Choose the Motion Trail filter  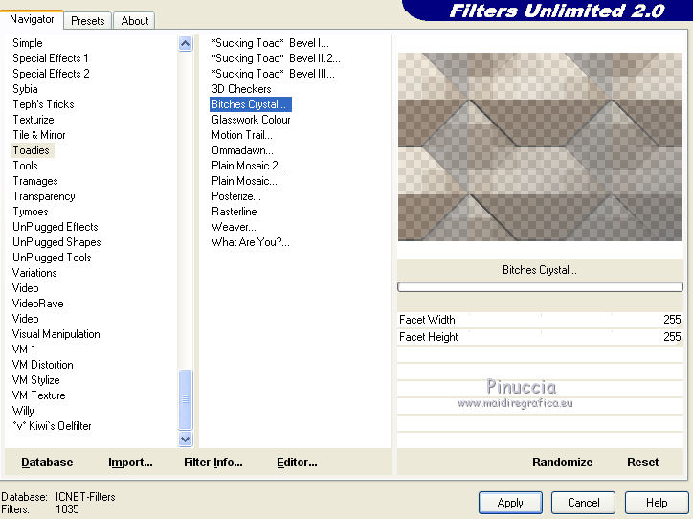click(242, 135)
